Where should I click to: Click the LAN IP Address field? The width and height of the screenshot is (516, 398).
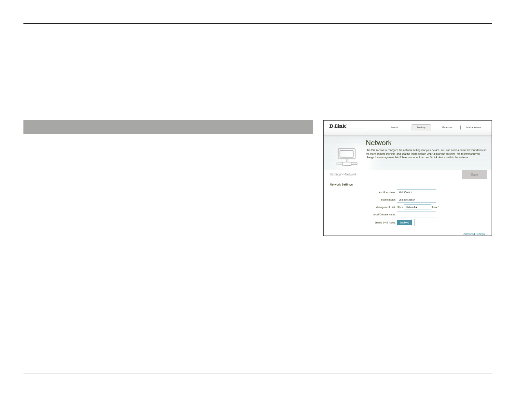coord(416,192)
